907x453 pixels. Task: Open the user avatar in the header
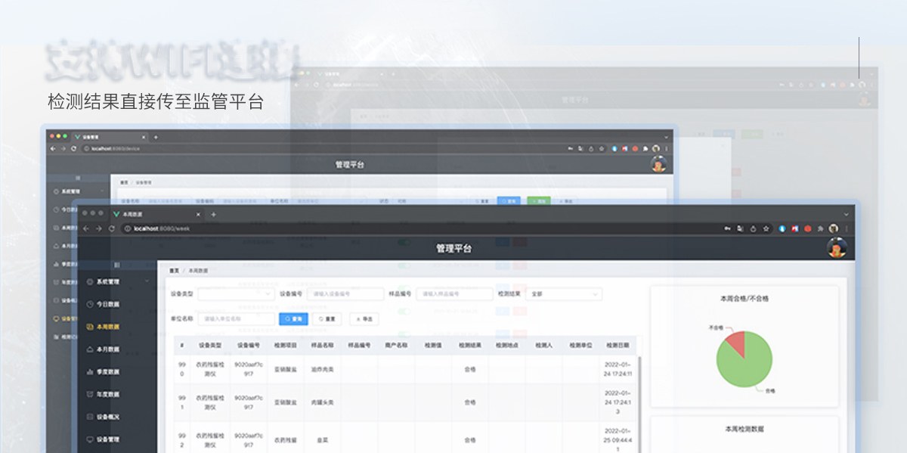tap(836, 248)
